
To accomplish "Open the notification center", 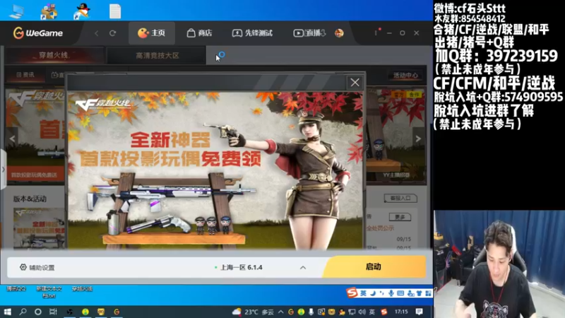I will coord(419,312).
